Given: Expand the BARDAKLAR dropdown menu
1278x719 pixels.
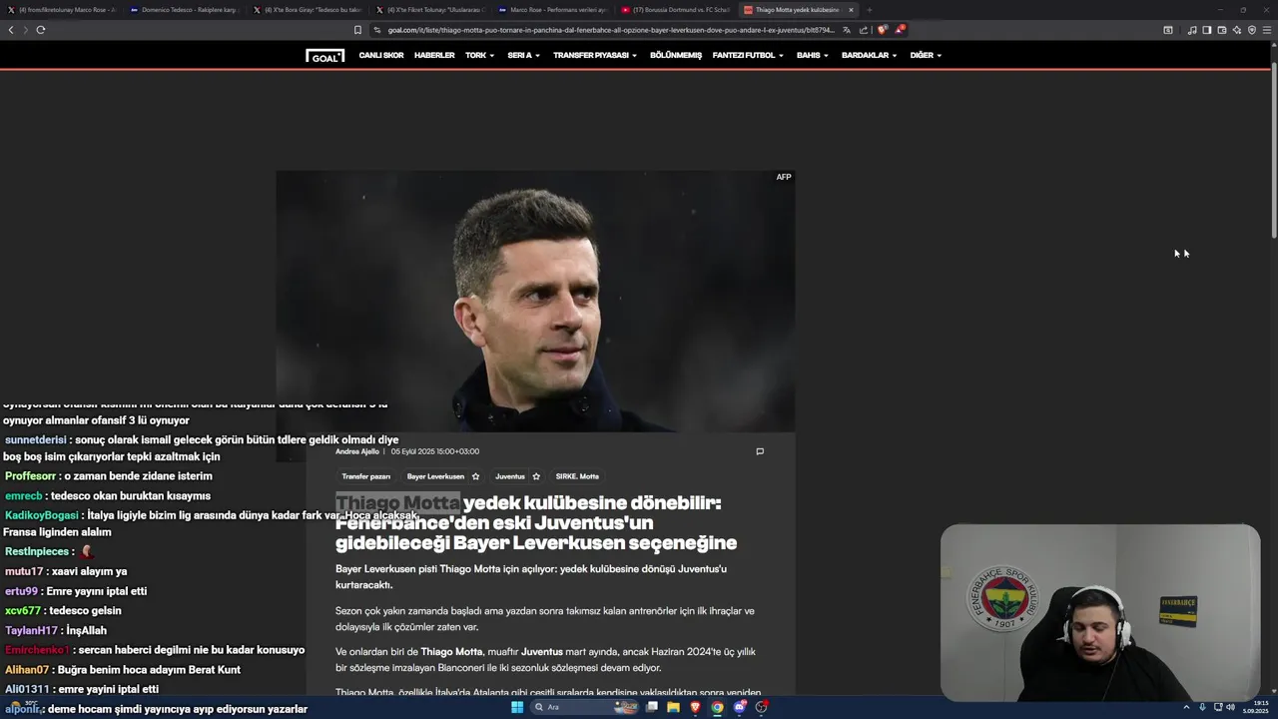Looking at the screenshot, I should pos(869,56).
